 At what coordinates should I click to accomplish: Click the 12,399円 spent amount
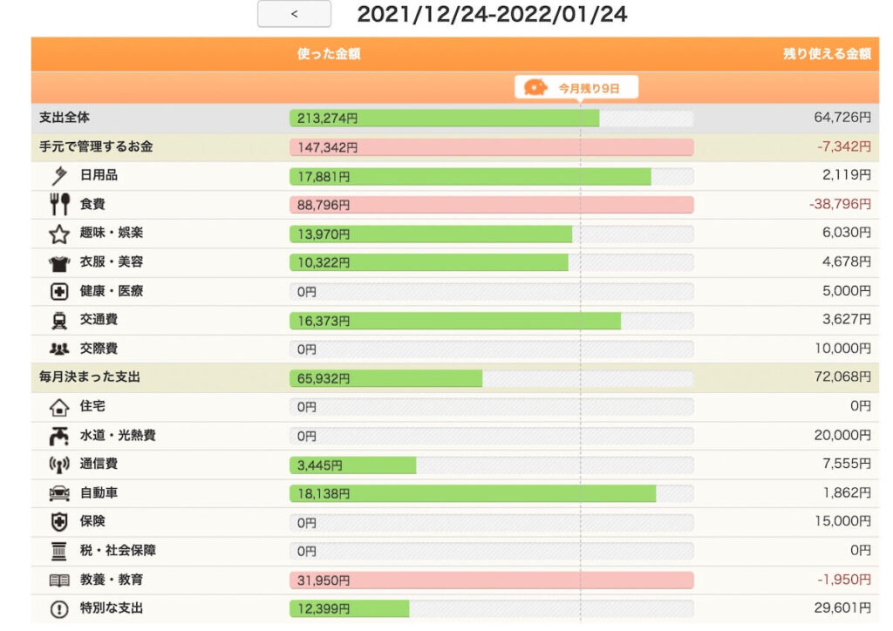[324, 609]
